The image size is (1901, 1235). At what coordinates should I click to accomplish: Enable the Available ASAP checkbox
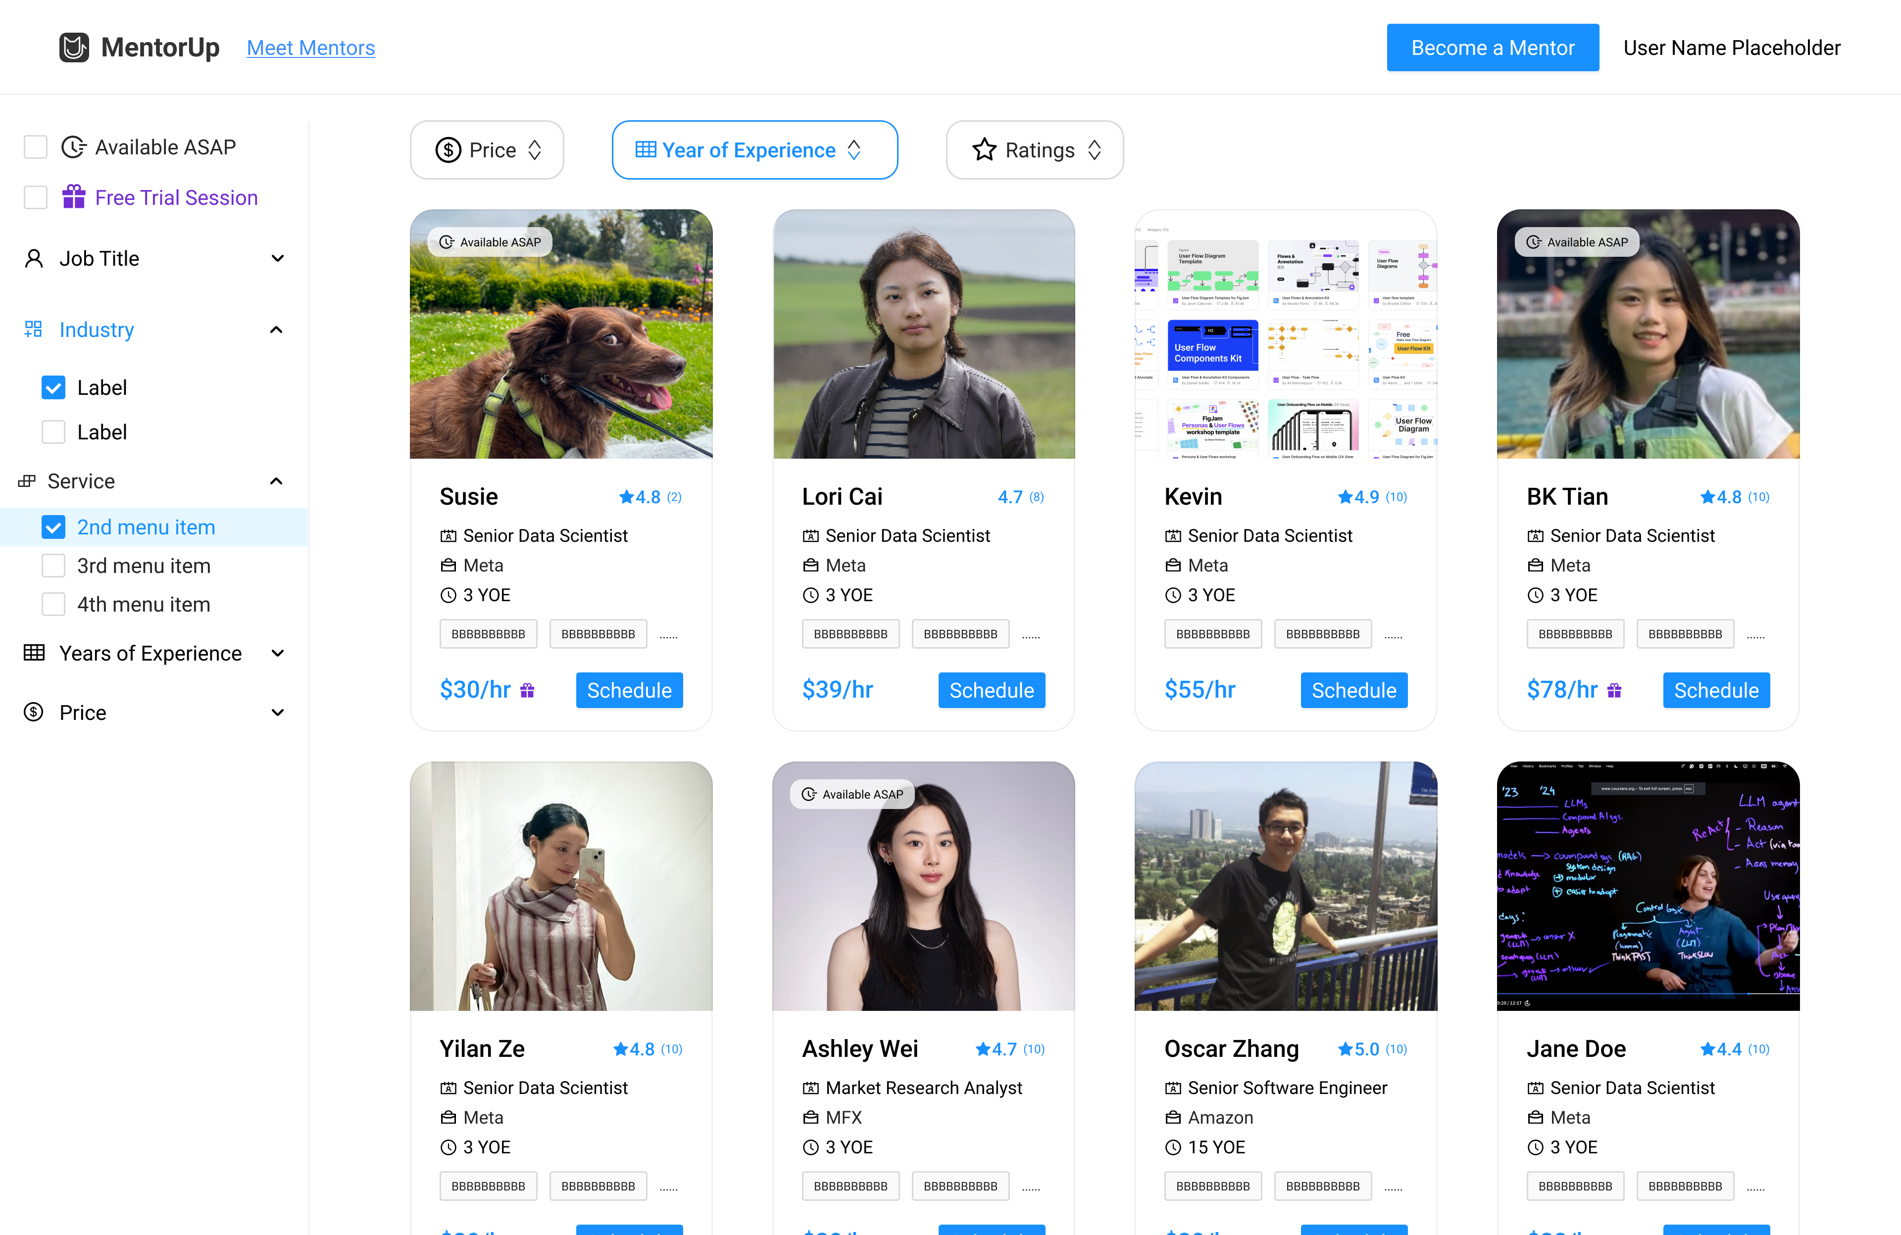click(36, 147)
